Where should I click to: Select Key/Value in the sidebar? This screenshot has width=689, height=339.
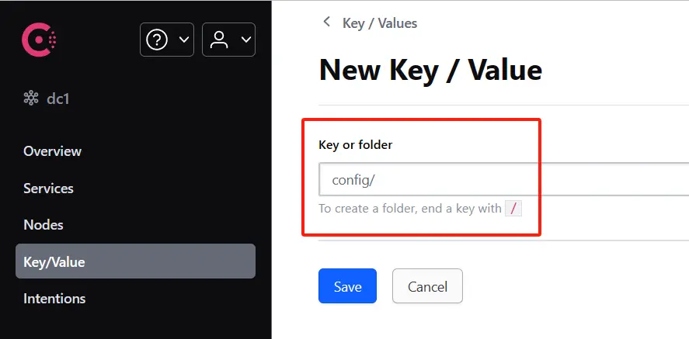[x=54, y=261]
